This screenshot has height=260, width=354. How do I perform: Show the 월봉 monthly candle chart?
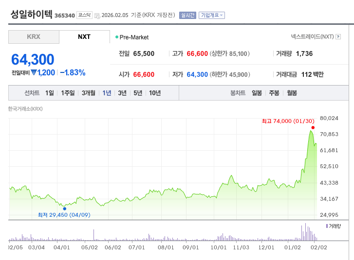tap(292, 93)
